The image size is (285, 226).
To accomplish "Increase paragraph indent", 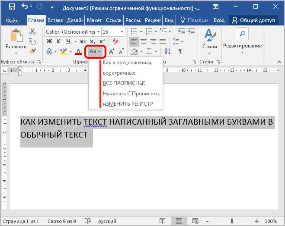I will (x=191, y=31).
